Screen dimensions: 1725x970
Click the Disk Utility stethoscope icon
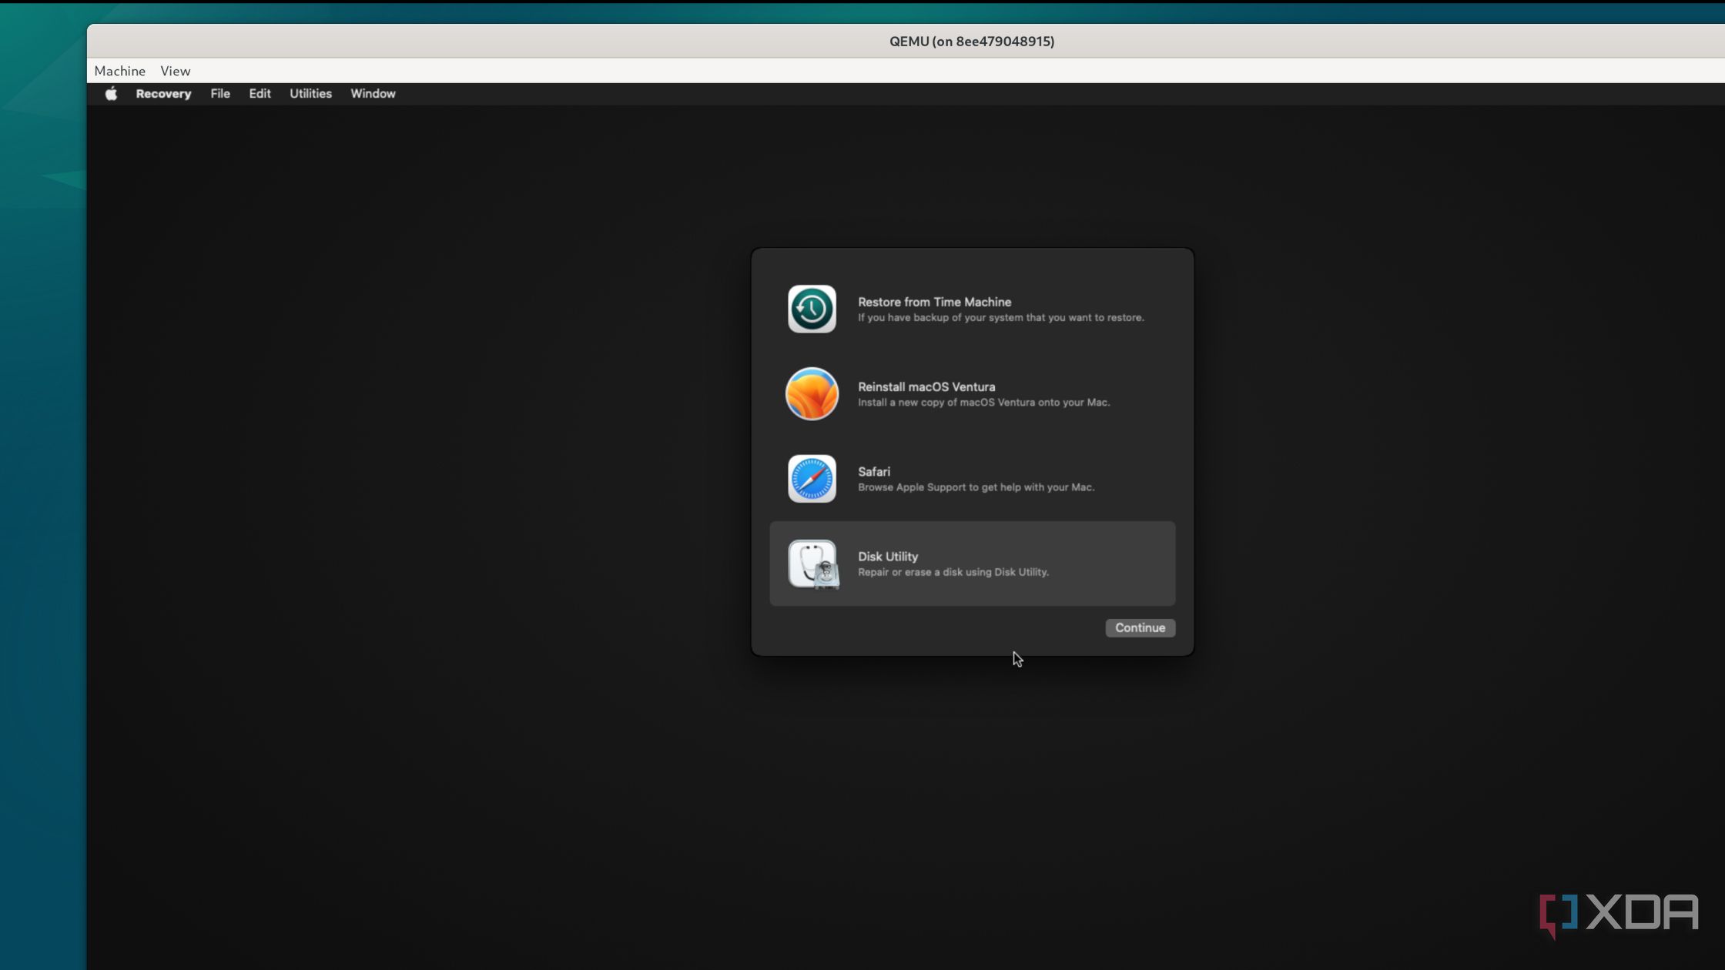click(812, 564)
